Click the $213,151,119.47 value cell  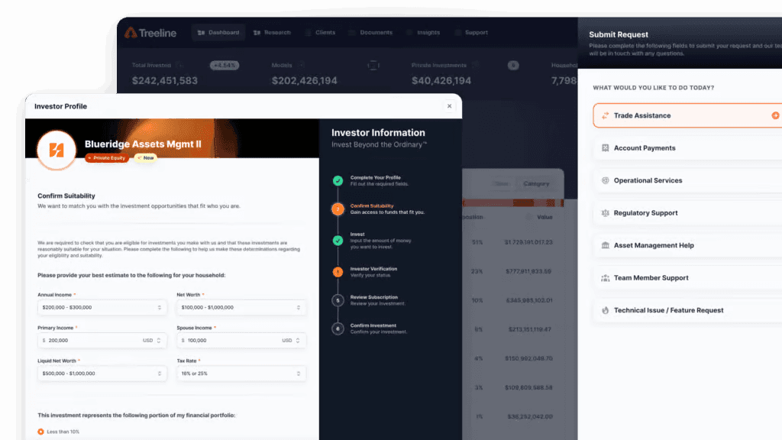tap(530, 329)
